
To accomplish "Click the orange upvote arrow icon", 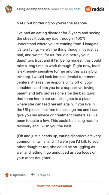I will (x=7, y=175).
